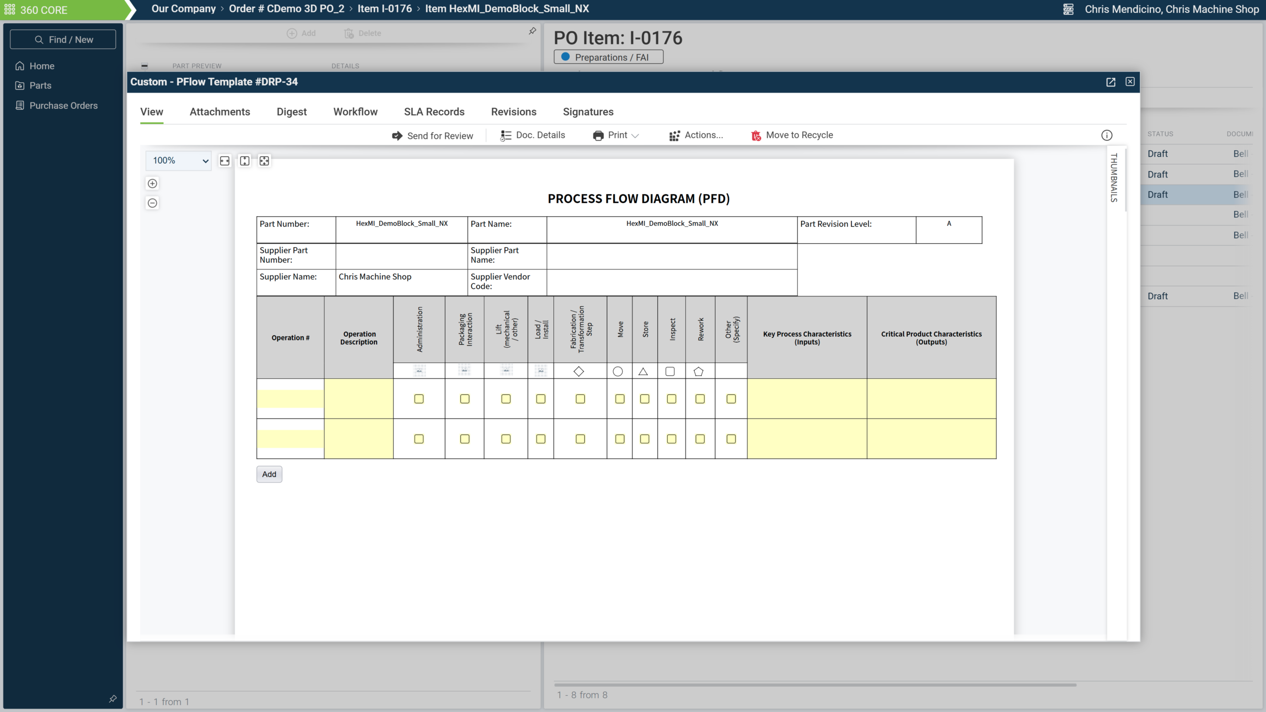Click the Add row button
The image size is (1266, 712).
coord(269,474)
